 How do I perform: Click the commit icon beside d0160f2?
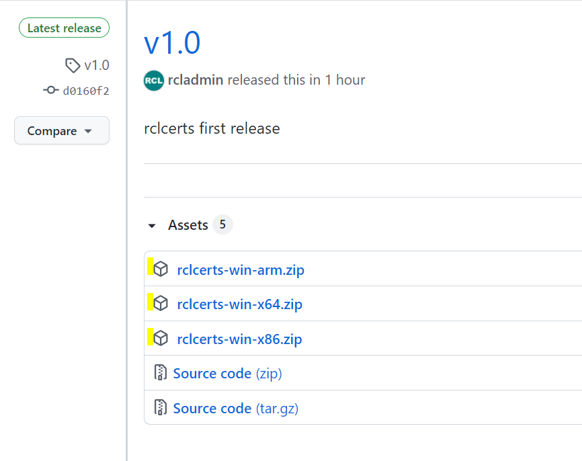[x=51, y=90]
